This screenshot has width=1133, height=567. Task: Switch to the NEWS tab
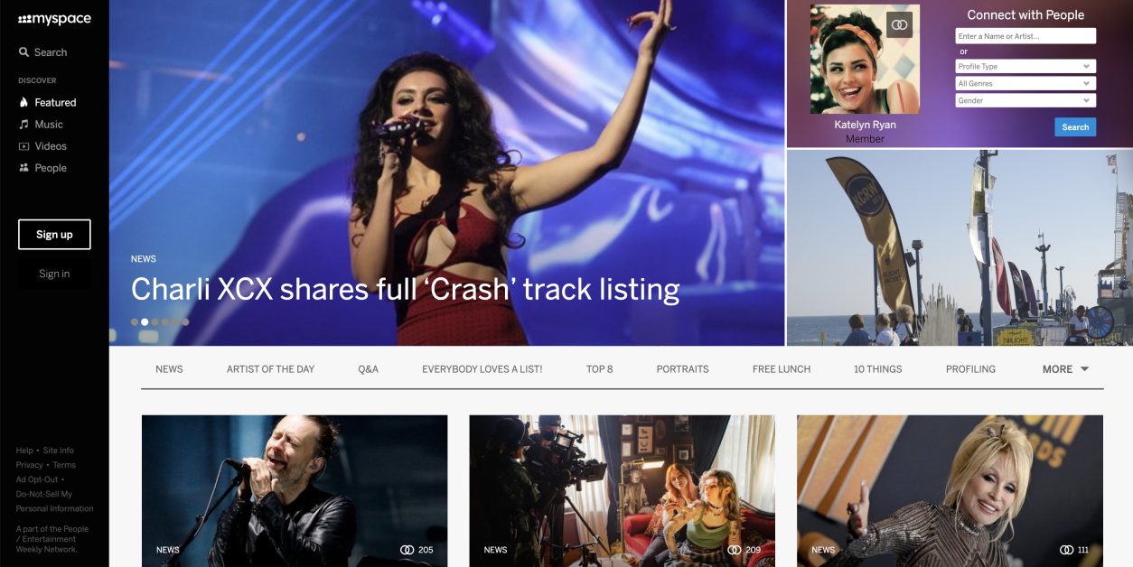[169, 369]
